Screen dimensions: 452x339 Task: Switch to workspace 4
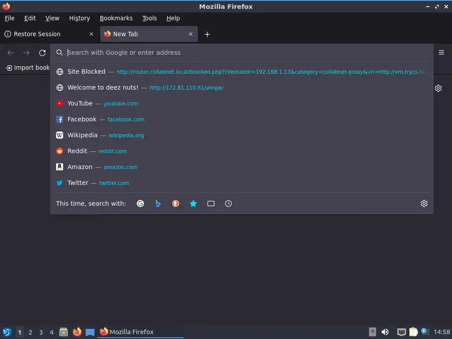[x=52, y=332]
